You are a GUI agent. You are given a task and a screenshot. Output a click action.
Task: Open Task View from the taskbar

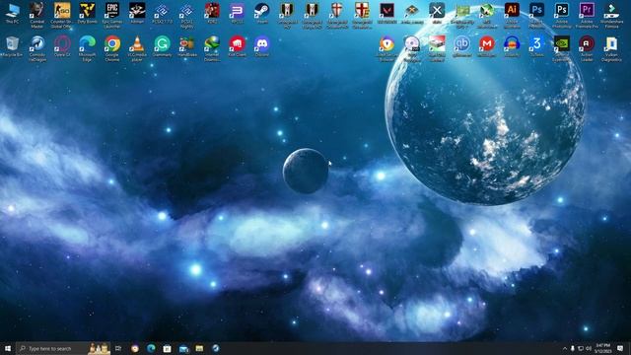click(x=118, y=348)
